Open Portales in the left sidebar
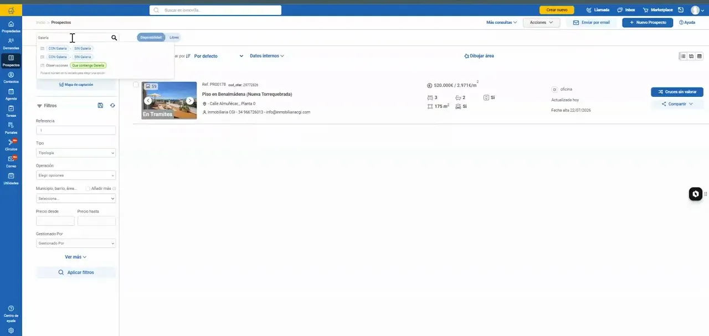 [x=11, y=128]
